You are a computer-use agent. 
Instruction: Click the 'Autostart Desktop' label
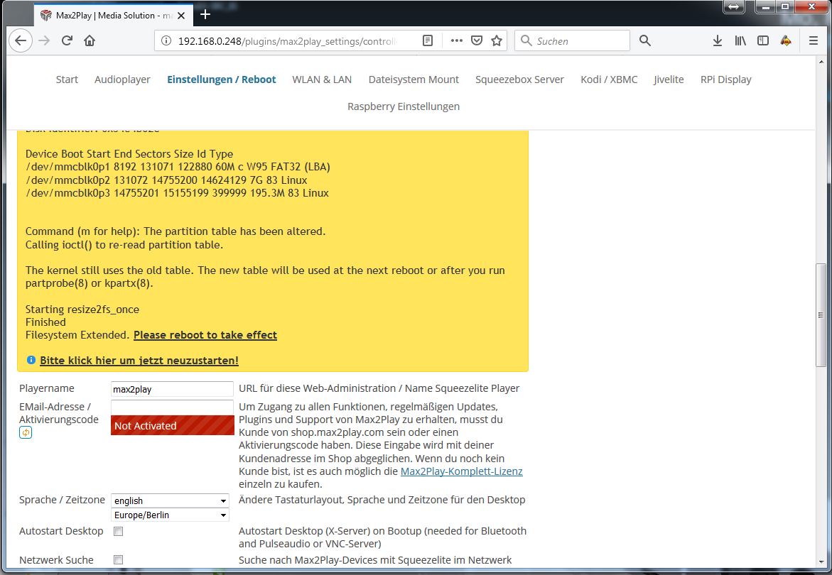click(61, 531)
